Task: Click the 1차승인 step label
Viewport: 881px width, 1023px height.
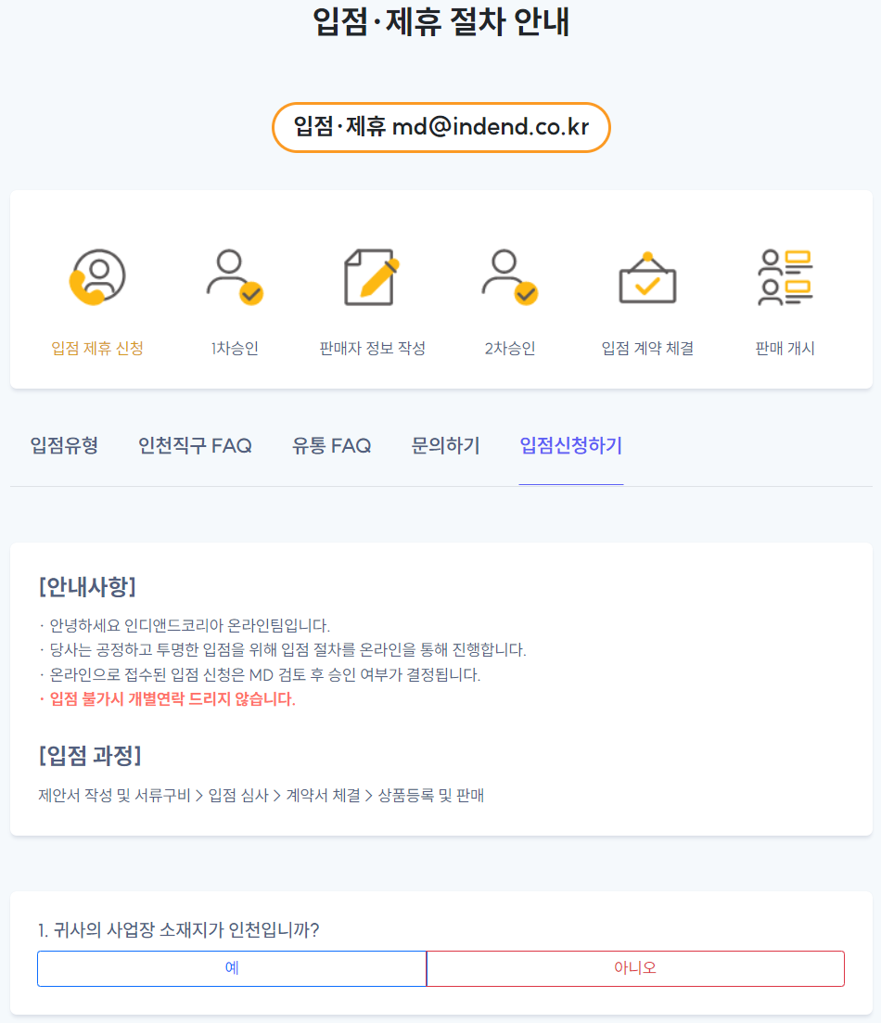Action: pos(235,349)
